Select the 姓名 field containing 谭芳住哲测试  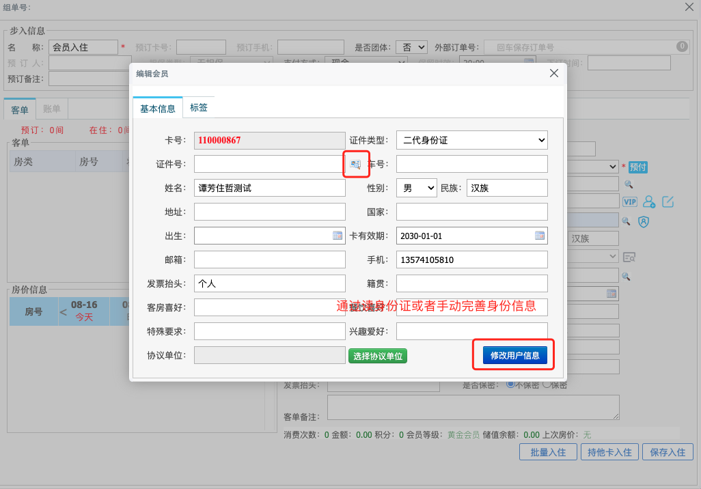point(270,188)
